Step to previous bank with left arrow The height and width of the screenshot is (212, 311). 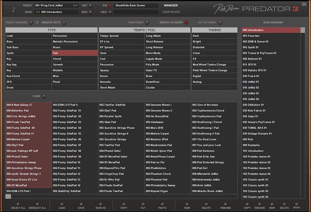click(37, 12)
